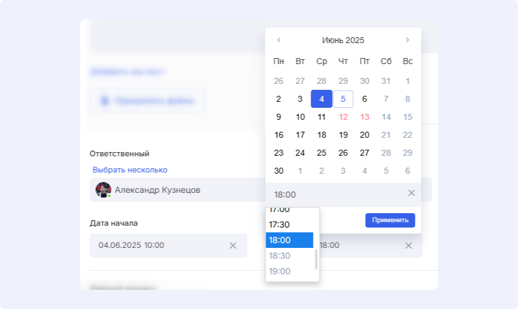
Task: Click Александр Кузнецов avatar
Action: tap(103, 190)
